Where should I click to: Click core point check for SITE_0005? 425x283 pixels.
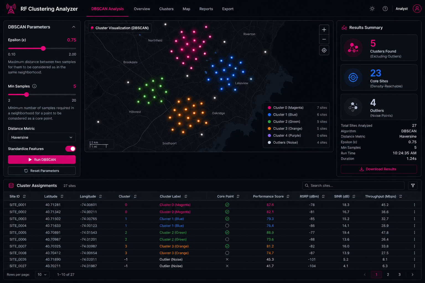pyautogui.click(x=227, y=232)
